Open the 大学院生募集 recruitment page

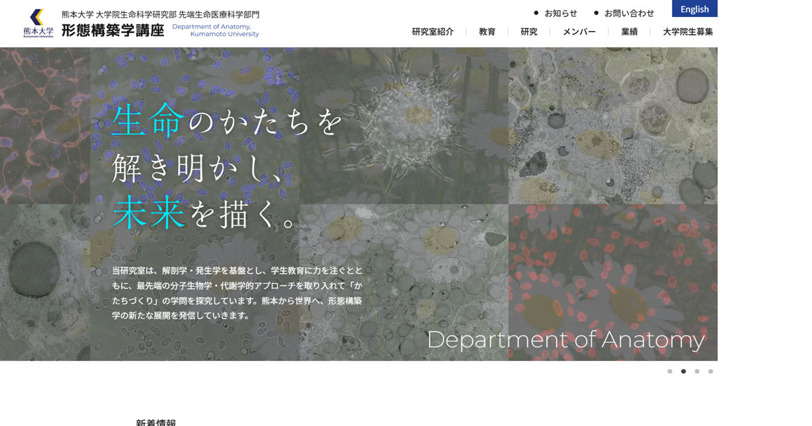(687, 31)
